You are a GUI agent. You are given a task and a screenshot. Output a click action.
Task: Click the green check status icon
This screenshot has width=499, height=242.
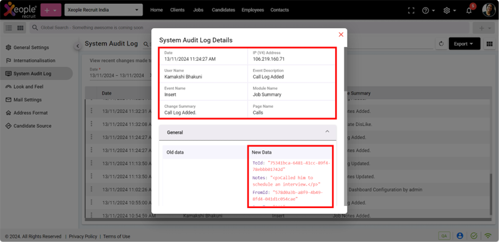pos(474,236)
